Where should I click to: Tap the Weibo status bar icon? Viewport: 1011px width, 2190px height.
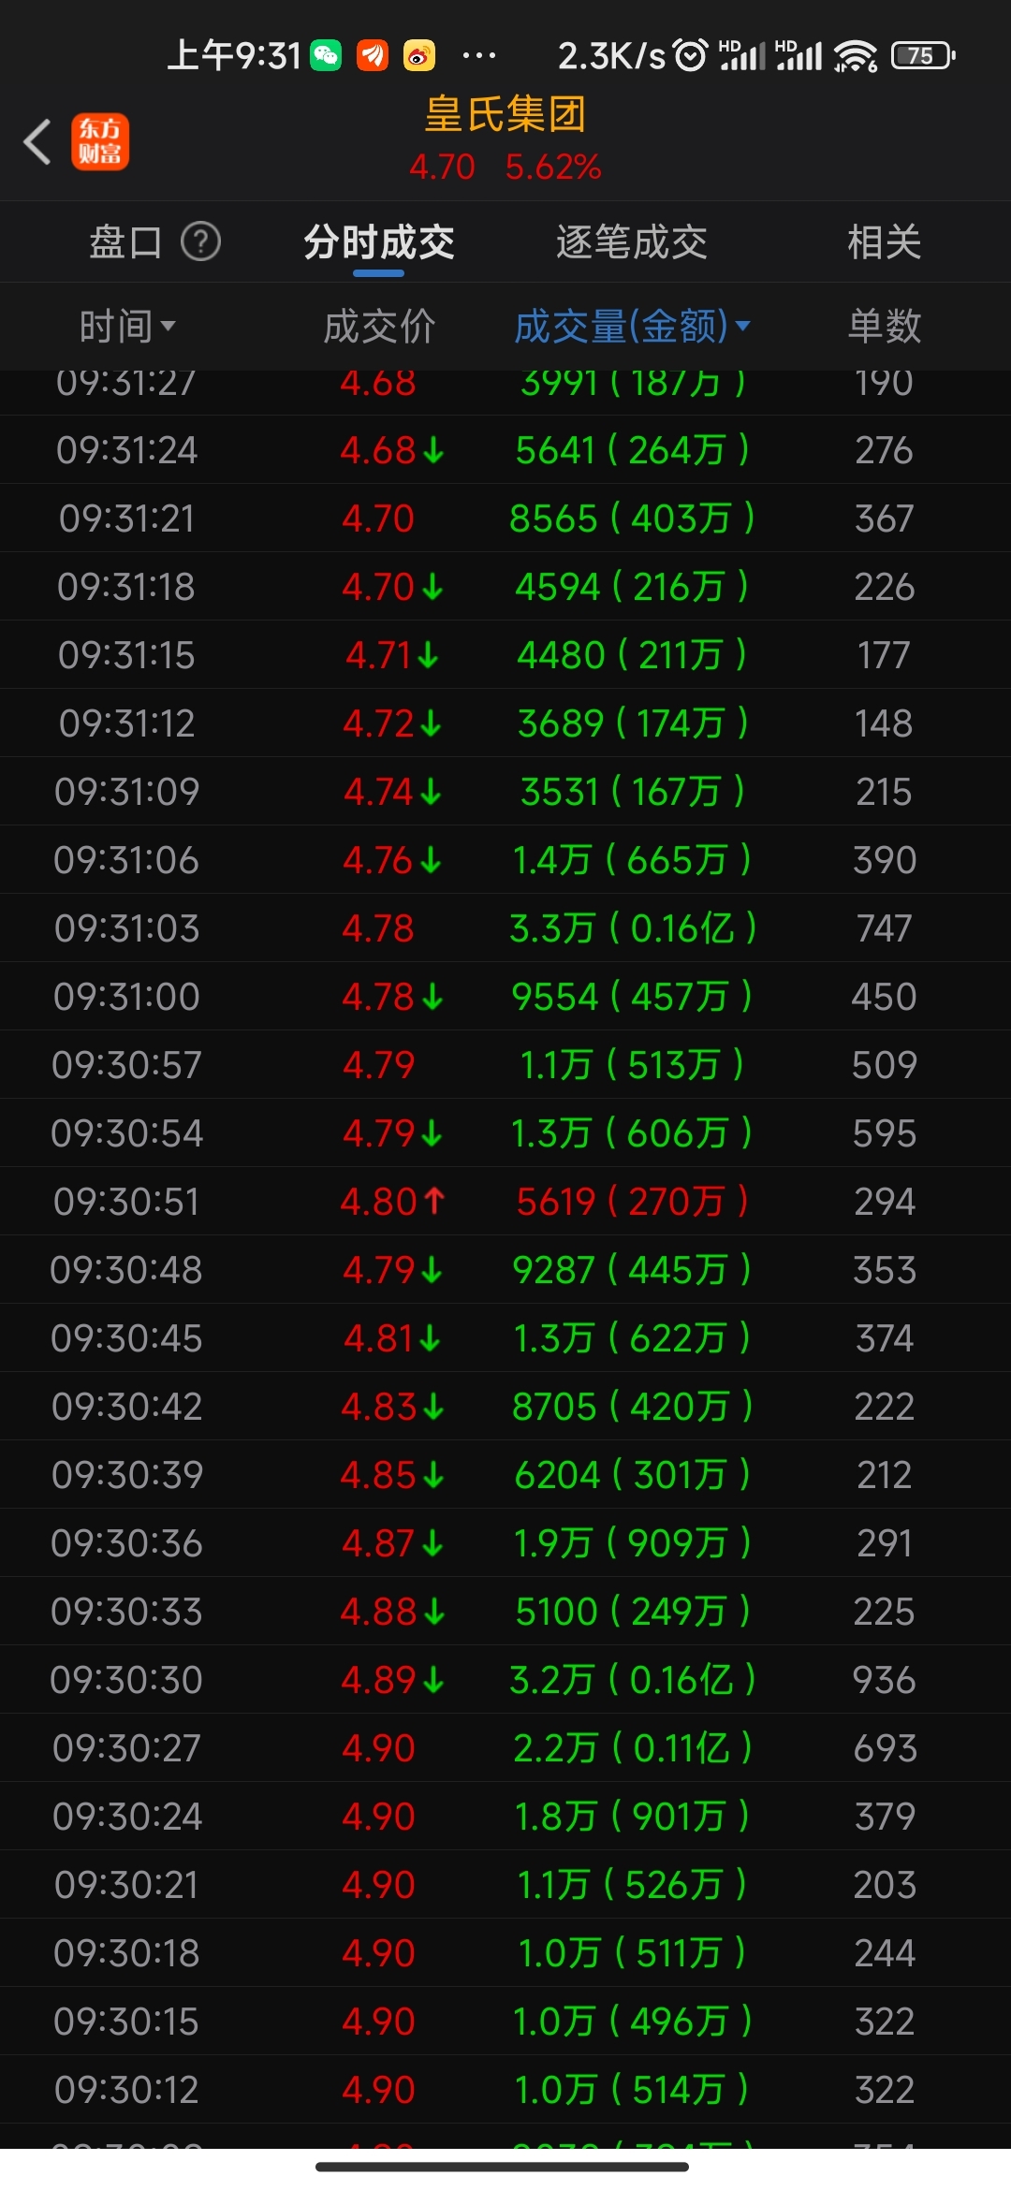pos(418,56)
